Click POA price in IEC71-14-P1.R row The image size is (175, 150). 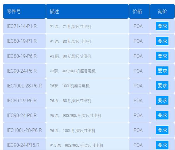pos(138,26)
